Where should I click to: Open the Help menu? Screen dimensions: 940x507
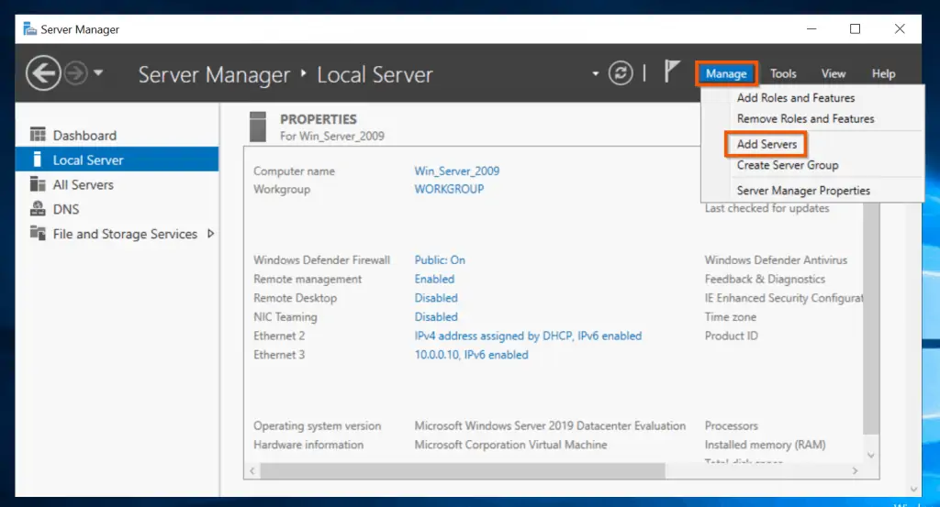tap(883, 73)
